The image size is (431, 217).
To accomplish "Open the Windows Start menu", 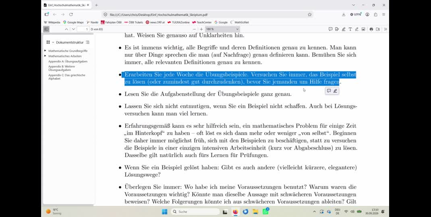I will click(164, 211).
